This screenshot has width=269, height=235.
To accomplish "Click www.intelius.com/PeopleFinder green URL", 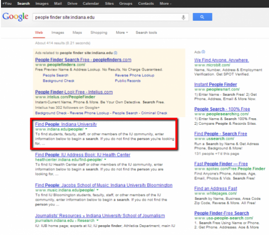I will [65, 97].
